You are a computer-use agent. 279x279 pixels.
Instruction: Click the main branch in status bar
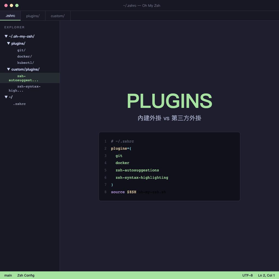[x=8, y=275]
